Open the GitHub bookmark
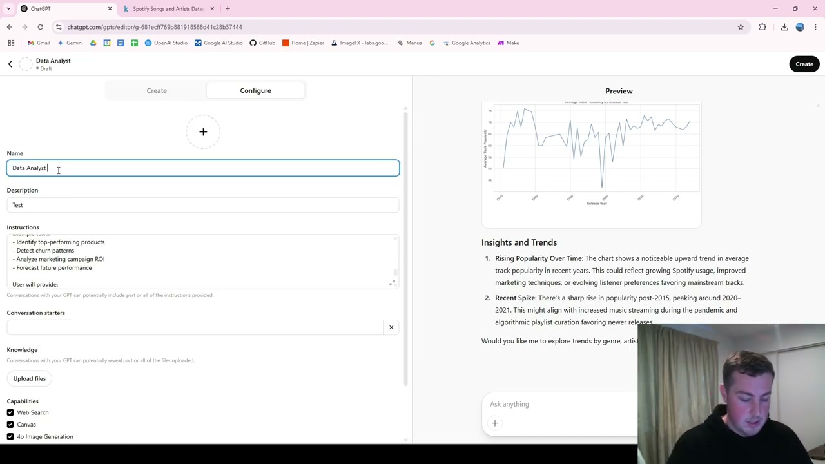Viewport: 825px width, 464px height. (262, 43)
